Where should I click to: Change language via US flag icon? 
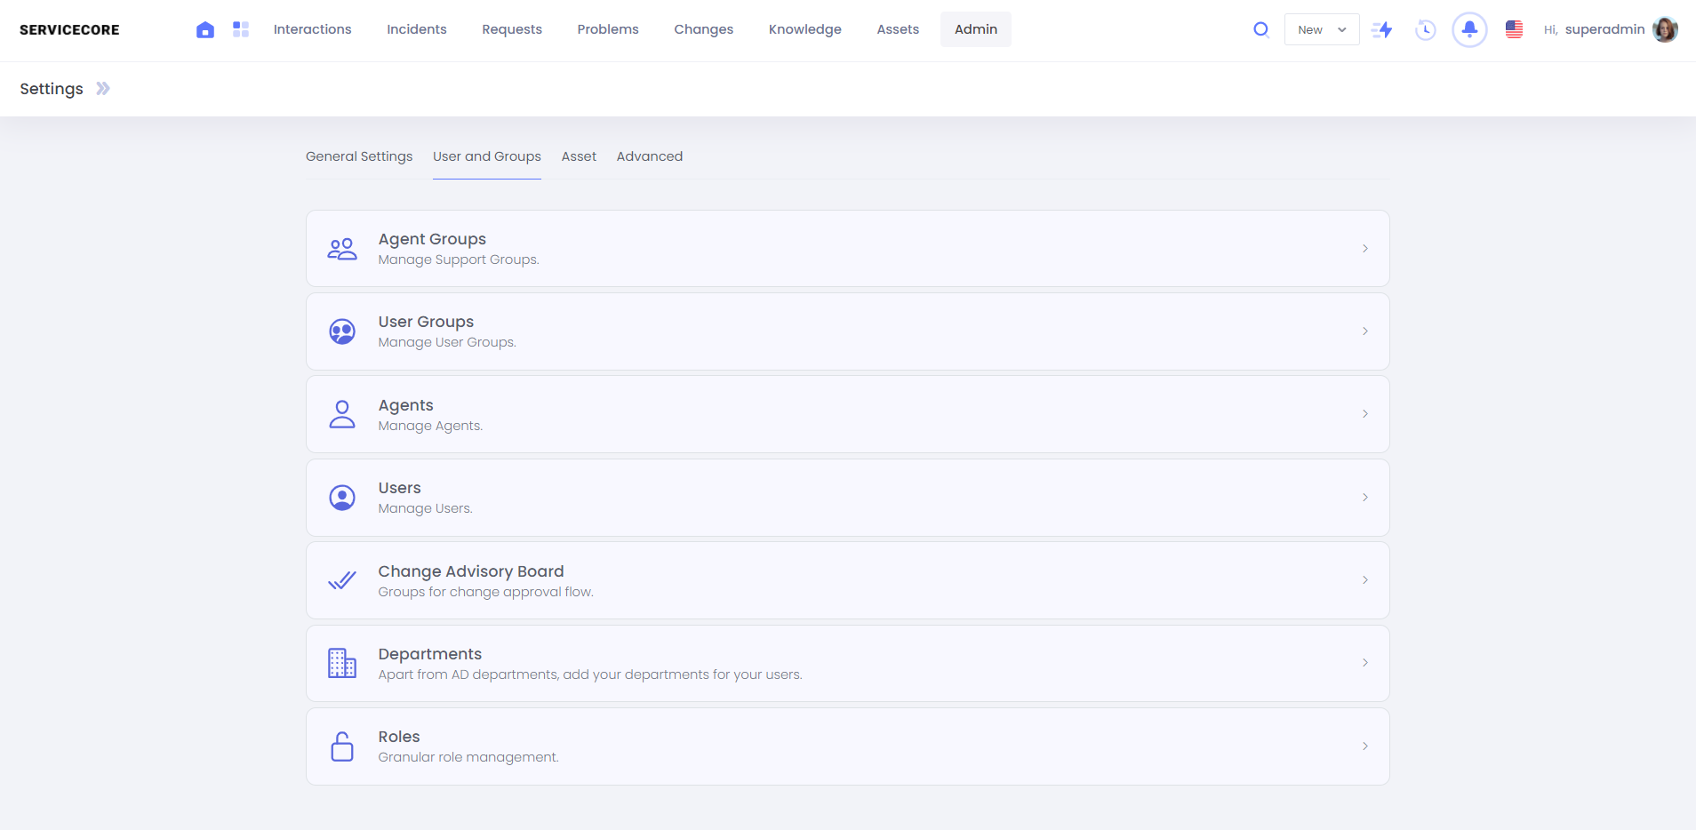coord(1514,29)
